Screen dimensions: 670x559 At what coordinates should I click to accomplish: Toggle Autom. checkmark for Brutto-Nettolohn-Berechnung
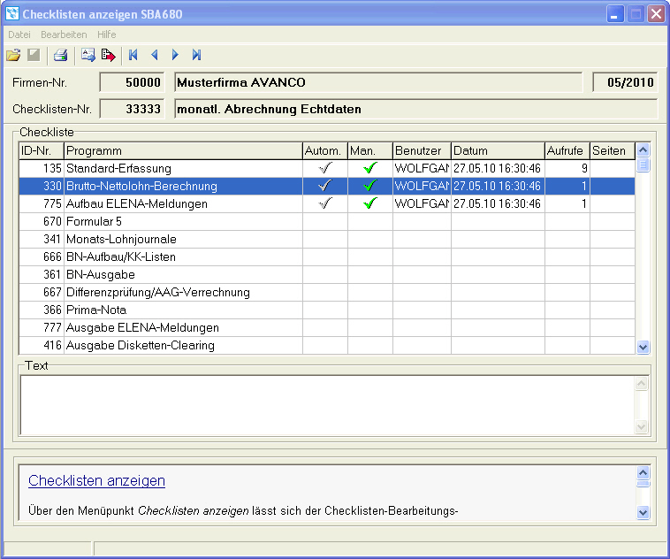pos(325,186)
